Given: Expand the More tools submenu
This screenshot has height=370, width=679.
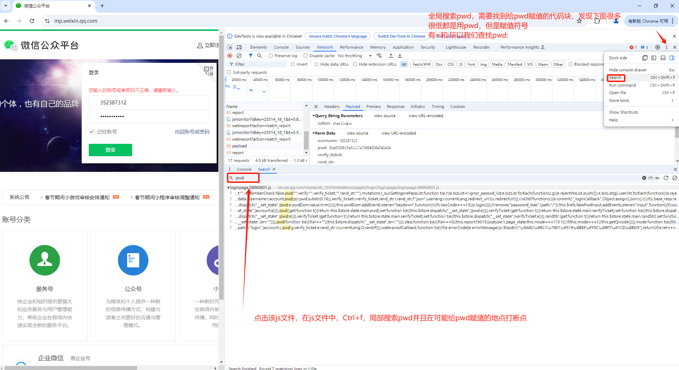Looking at the screenshot, I should tap(641, 100).
